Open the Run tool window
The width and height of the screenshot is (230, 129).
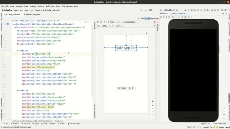(x=6, y=124)
